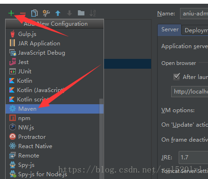
Task: Click the Sort Alphabetically a-z icon
Action: click(93, 13)
